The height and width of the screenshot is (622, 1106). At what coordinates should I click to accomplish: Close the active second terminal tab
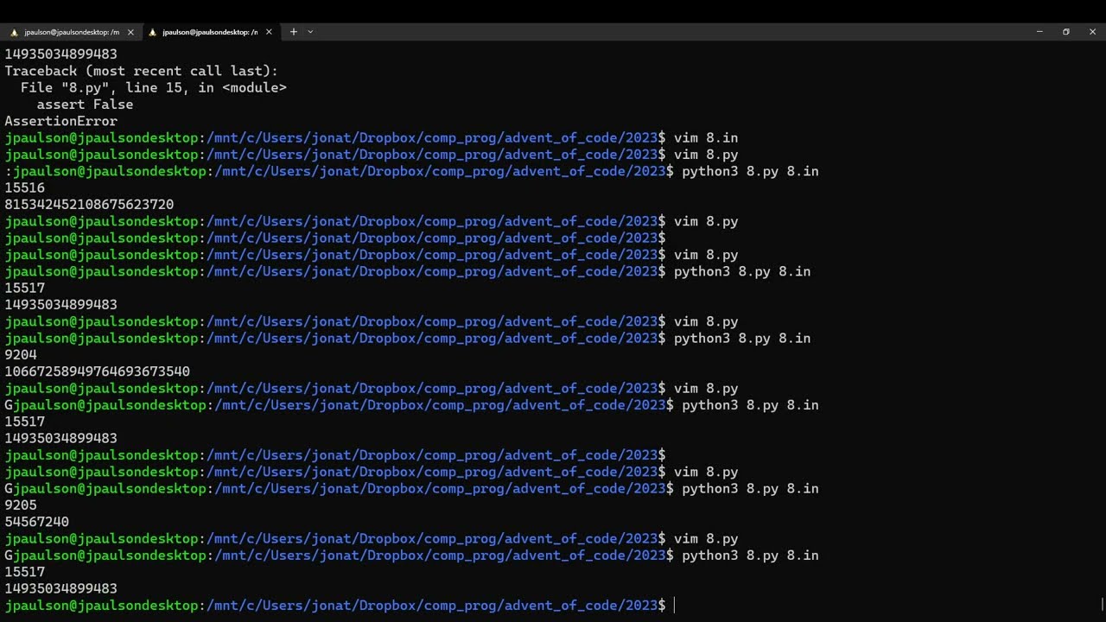[269, 32]
